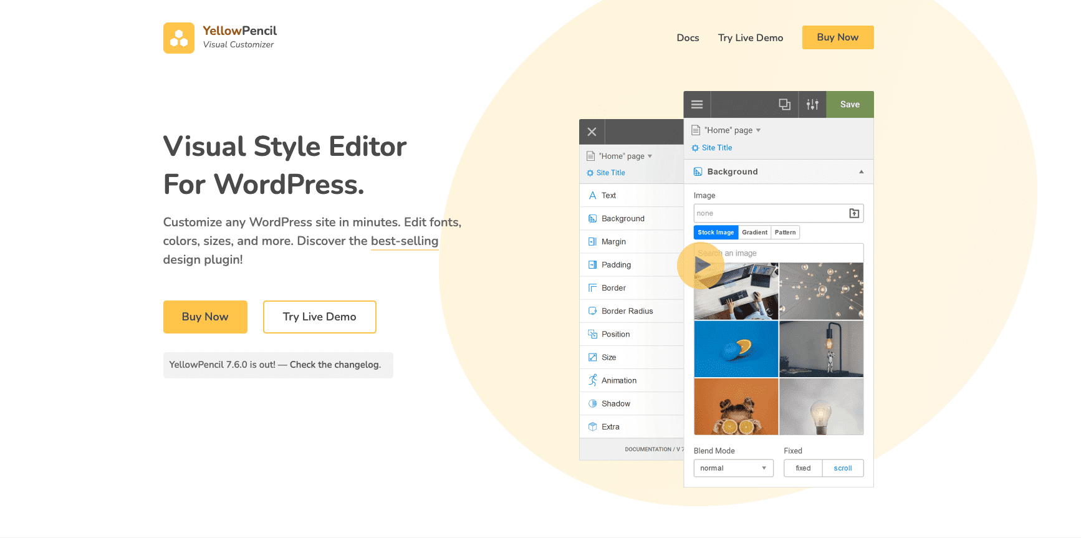Select the fixed background option
The width and height of the screenshot is (1081, 538).
coord(803,468)
